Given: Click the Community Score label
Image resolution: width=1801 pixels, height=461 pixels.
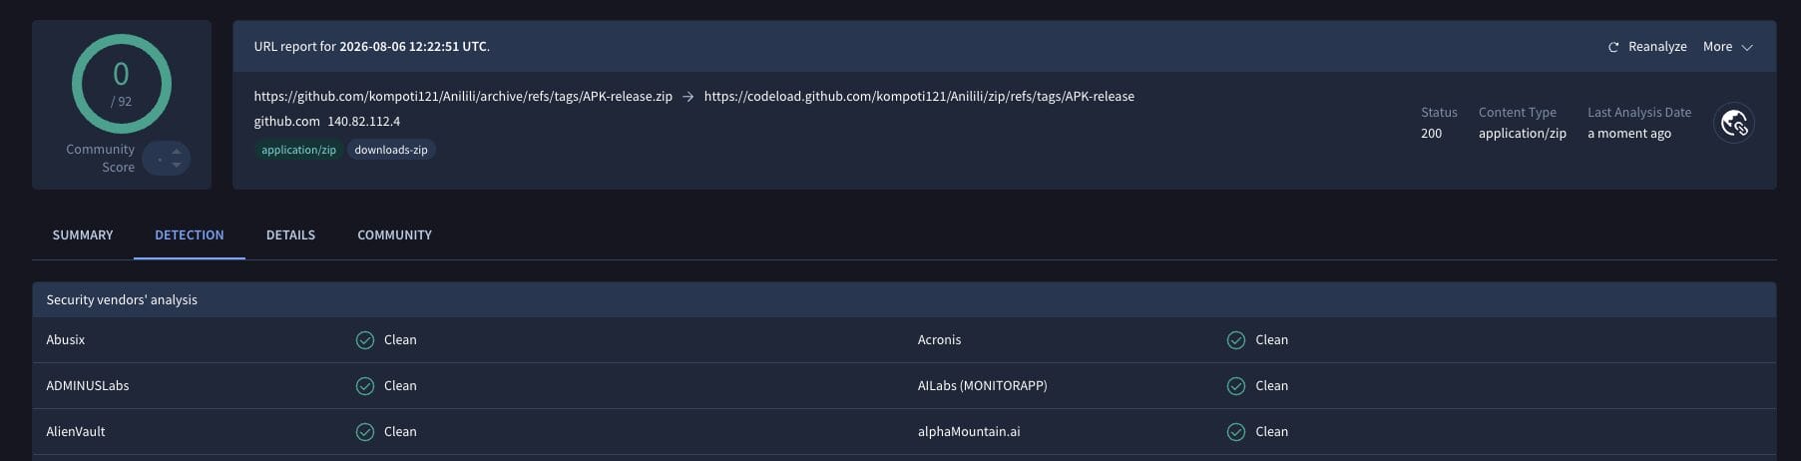Looking at the screenshot, I should 101,159.
